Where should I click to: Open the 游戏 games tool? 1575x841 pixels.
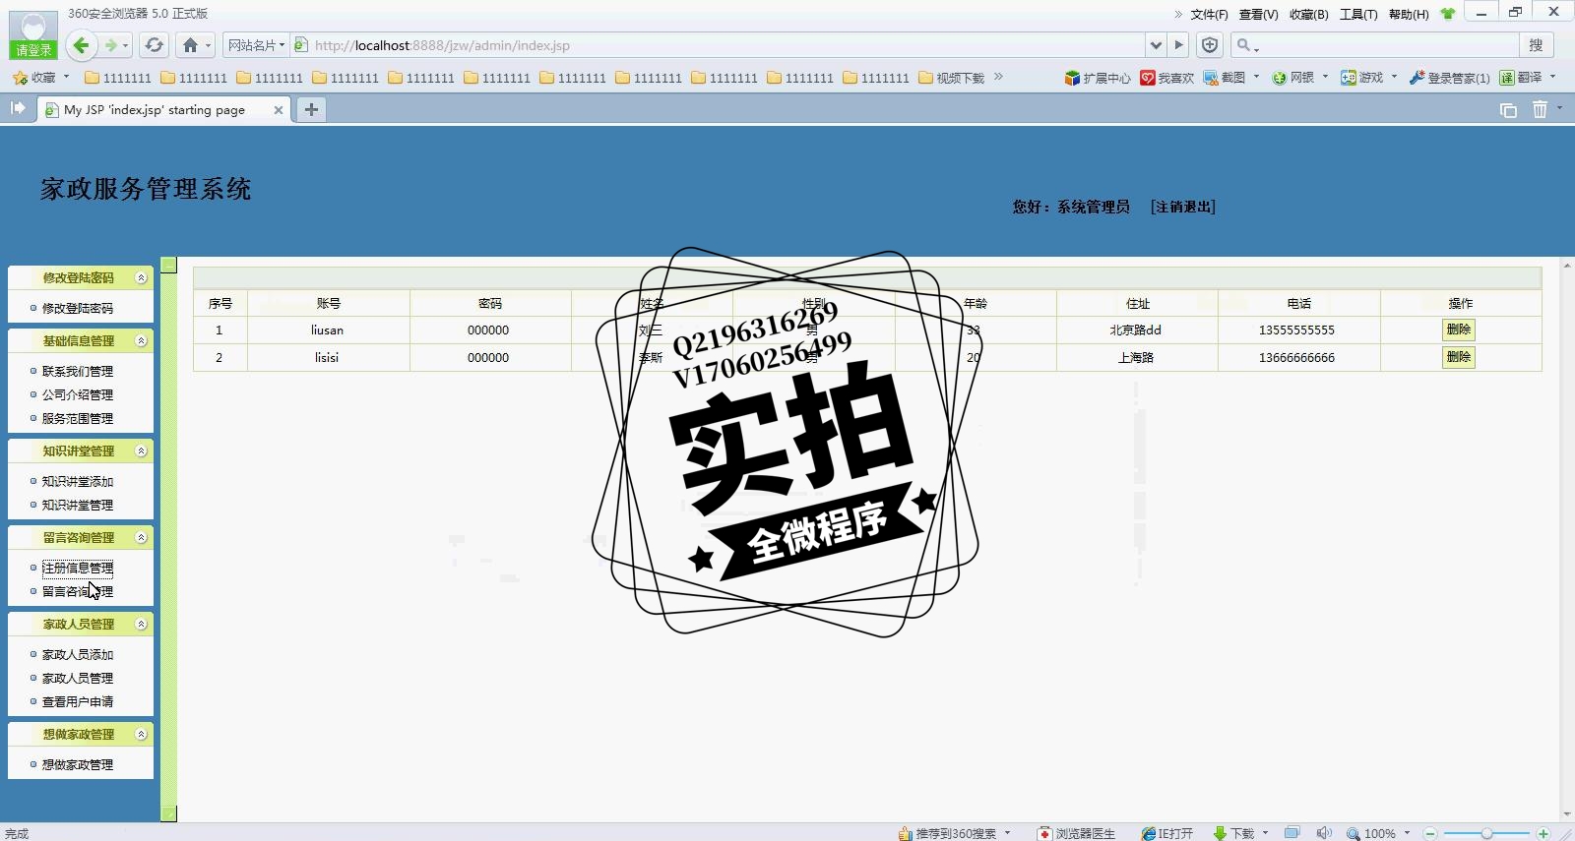click(x=1362, y=78)
